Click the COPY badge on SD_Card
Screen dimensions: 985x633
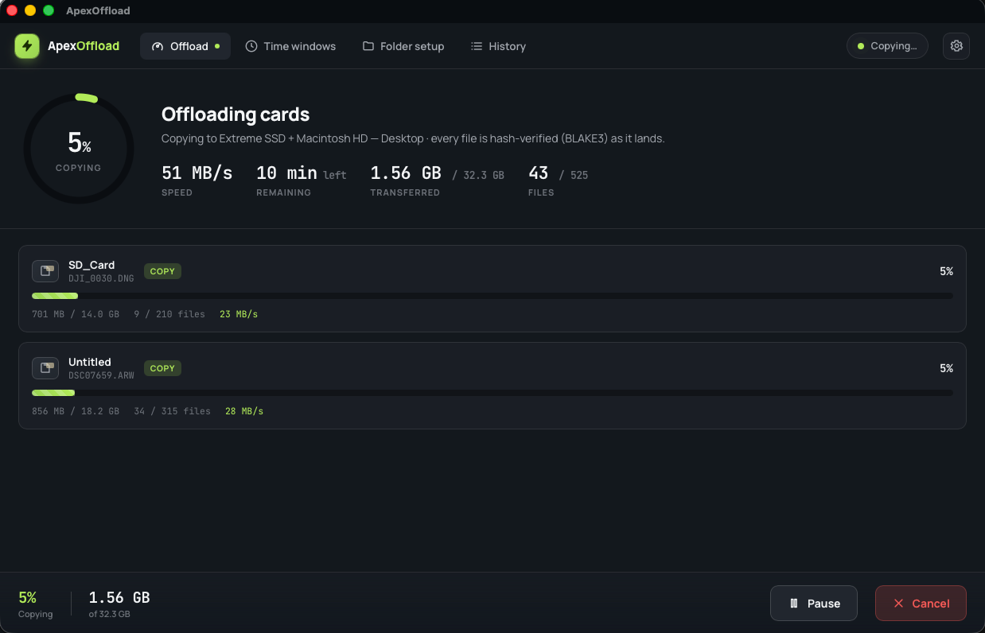pos(162,271)
